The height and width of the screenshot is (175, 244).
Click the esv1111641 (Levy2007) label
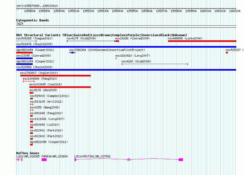[47, 119]
